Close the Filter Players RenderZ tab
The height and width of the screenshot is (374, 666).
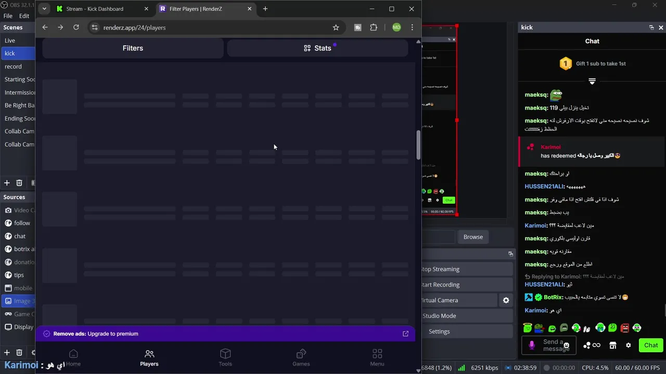pyautogui.click(x=250, y=9)
